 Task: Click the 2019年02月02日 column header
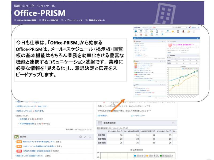point(131,131)
